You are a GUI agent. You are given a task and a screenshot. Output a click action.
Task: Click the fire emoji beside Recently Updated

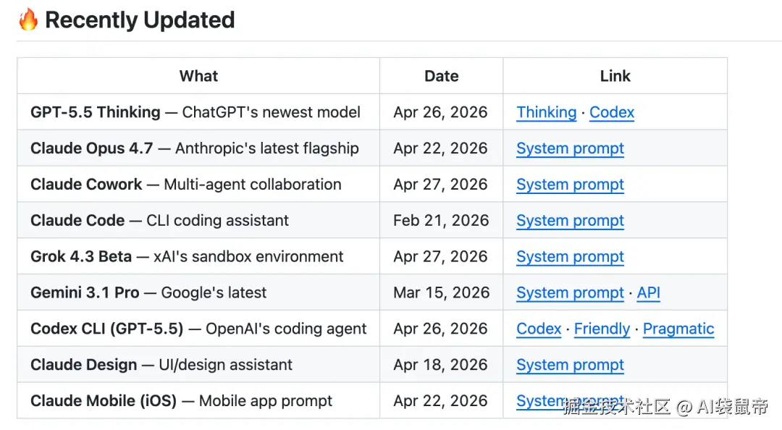click(28, 20)
